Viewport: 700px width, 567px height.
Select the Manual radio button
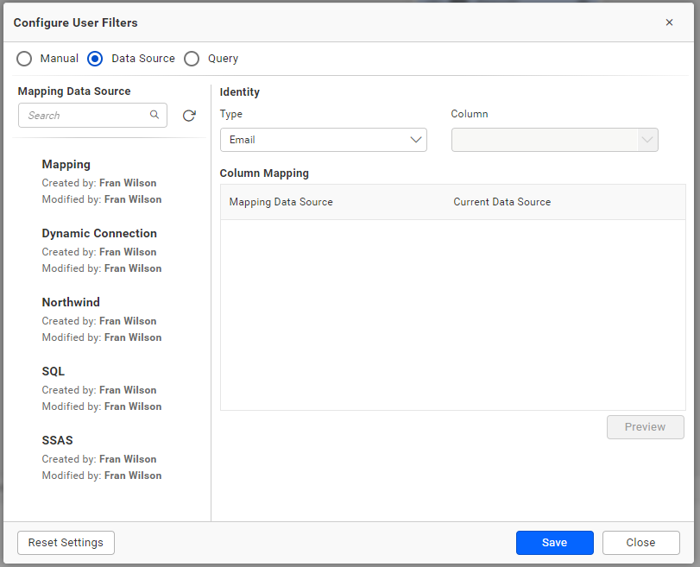tap(24, 59)
